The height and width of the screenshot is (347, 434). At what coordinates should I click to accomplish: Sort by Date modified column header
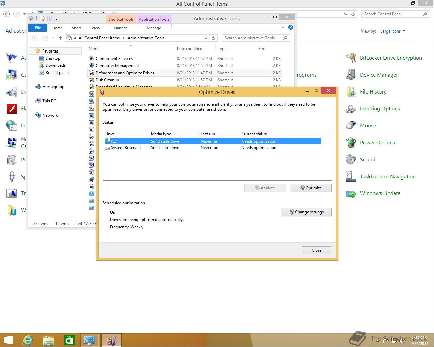pyautogui.click(x=195, y=49)
